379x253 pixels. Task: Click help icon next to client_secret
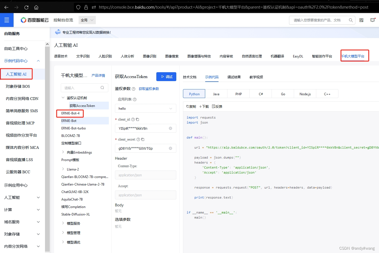pyautogui.click(x=138, y=139)
